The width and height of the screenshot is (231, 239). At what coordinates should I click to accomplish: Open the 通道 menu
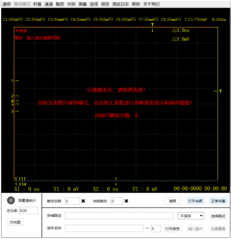tap(49, 4)
